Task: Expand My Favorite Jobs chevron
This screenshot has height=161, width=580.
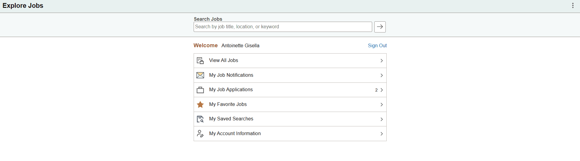Action: (x=382, y=105)
